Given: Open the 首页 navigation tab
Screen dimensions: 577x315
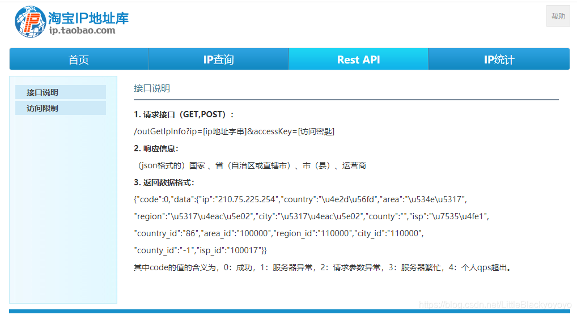Looking at the screenshot, I should coord(79,59).
